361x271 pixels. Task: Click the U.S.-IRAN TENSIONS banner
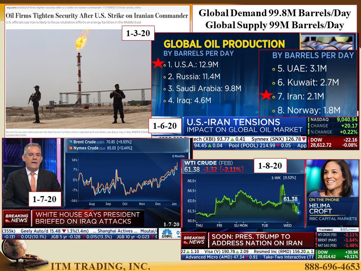coord(244,126)
